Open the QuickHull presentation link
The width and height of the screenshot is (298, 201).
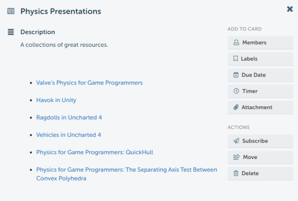click(95, 152)
